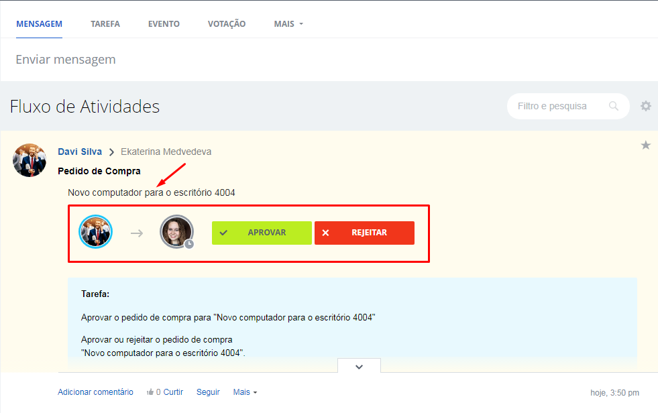
Task: Click the Enviar mensagem input field
Action: [329, 60]
